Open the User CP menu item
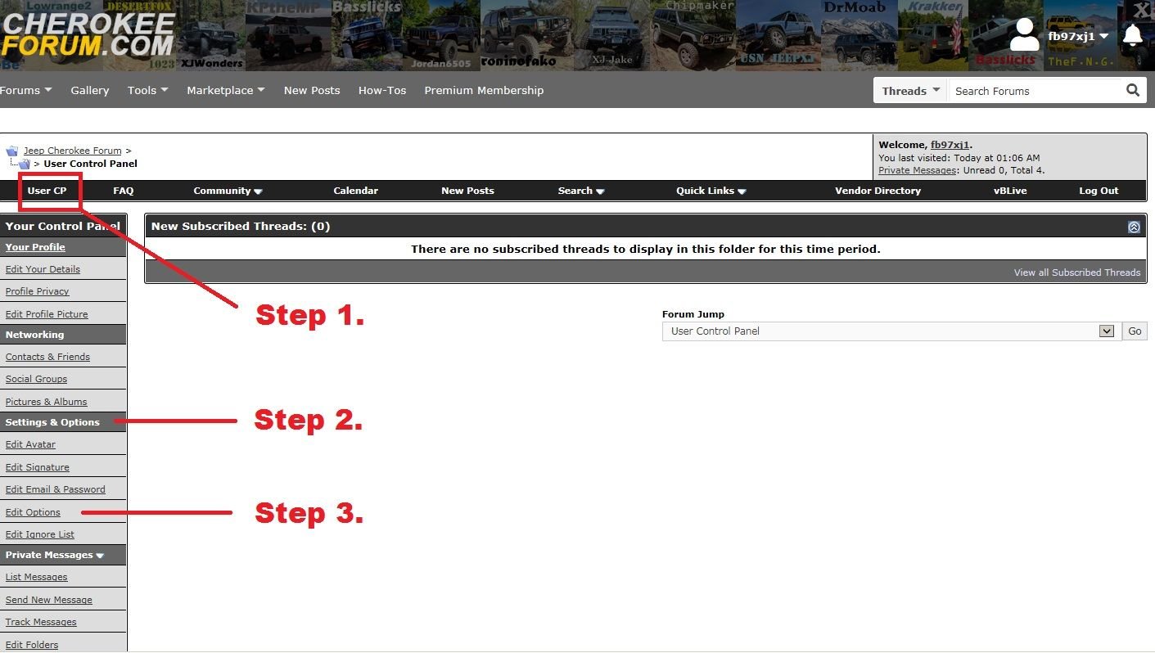This screenshot has width=1155, height=653. pyautogui.click(x=47, y=191)
